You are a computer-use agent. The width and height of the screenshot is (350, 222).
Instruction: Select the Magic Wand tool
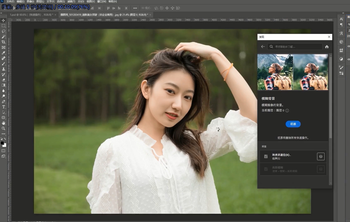click(3, 37)
